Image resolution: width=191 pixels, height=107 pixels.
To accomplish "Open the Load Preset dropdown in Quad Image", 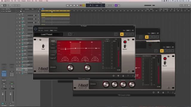I will (x=47, y=34).
